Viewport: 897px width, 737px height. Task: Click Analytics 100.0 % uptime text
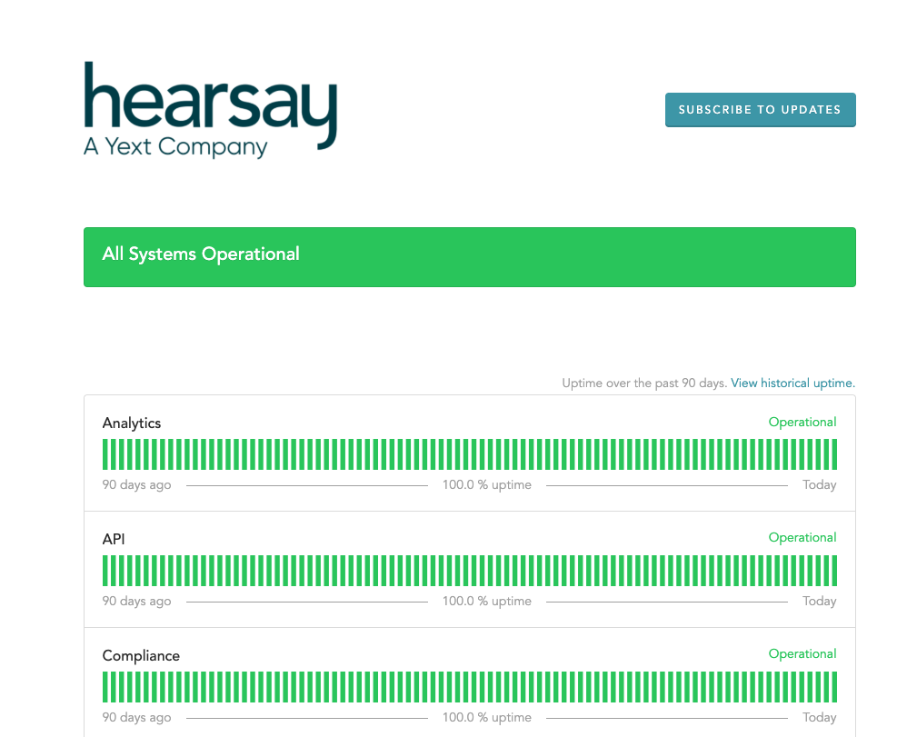[487, 484]
